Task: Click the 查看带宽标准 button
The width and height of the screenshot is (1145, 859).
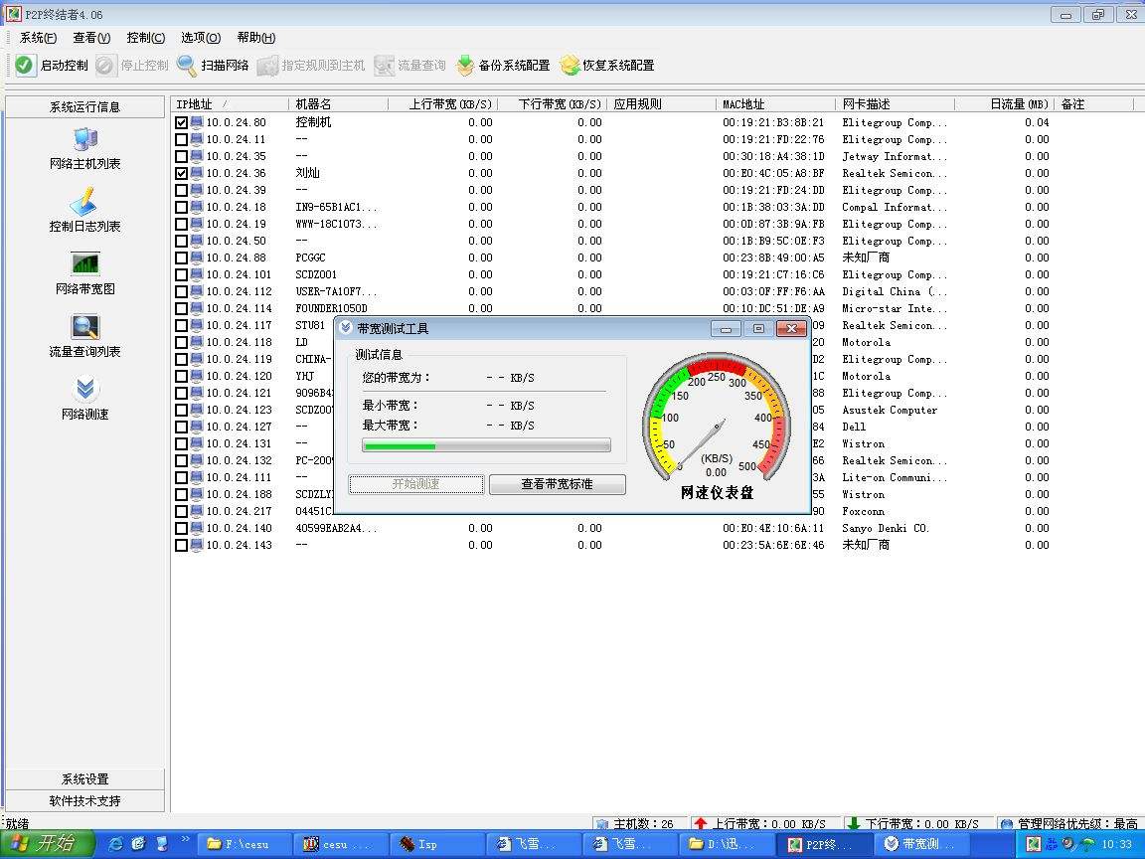Action: point(558,484)
